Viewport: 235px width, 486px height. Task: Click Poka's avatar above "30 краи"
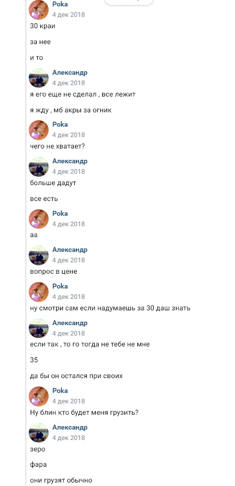click(x=39, y=10)
